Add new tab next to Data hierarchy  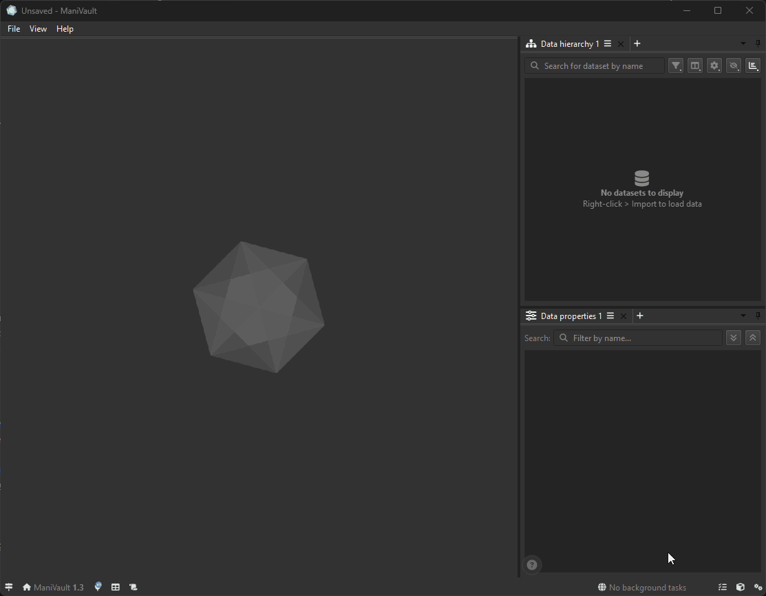click(x=637, y=43)
